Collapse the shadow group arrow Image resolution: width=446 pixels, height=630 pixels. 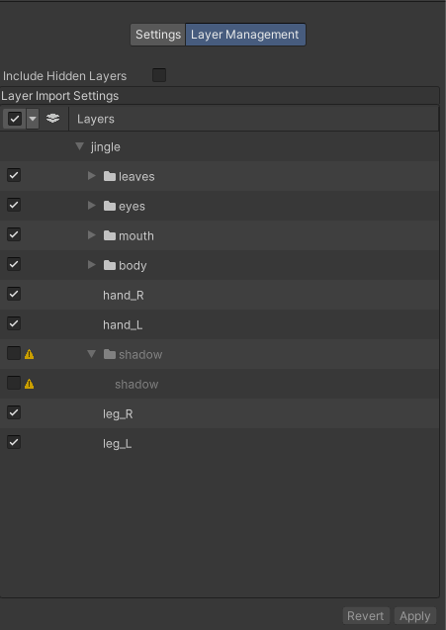tap(92, 354)
